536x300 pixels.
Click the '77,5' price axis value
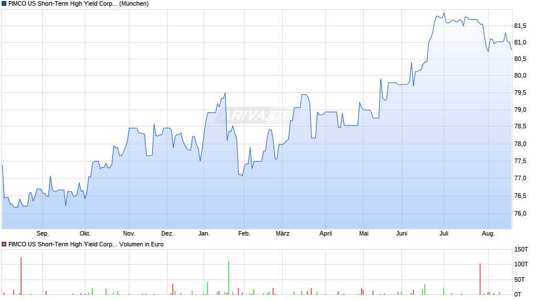pos(520,161)
